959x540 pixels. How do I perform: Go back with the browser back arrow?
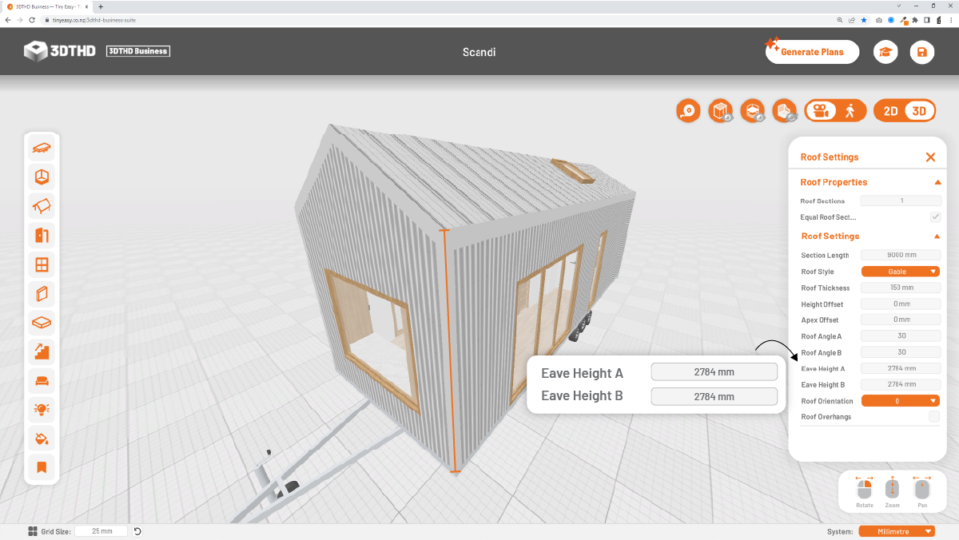[x=8, y=19]
